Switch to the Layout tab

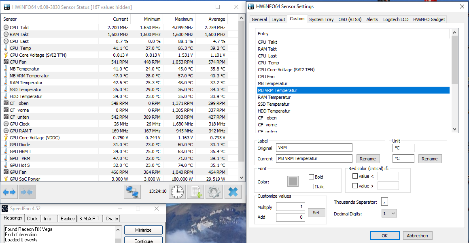278,19
